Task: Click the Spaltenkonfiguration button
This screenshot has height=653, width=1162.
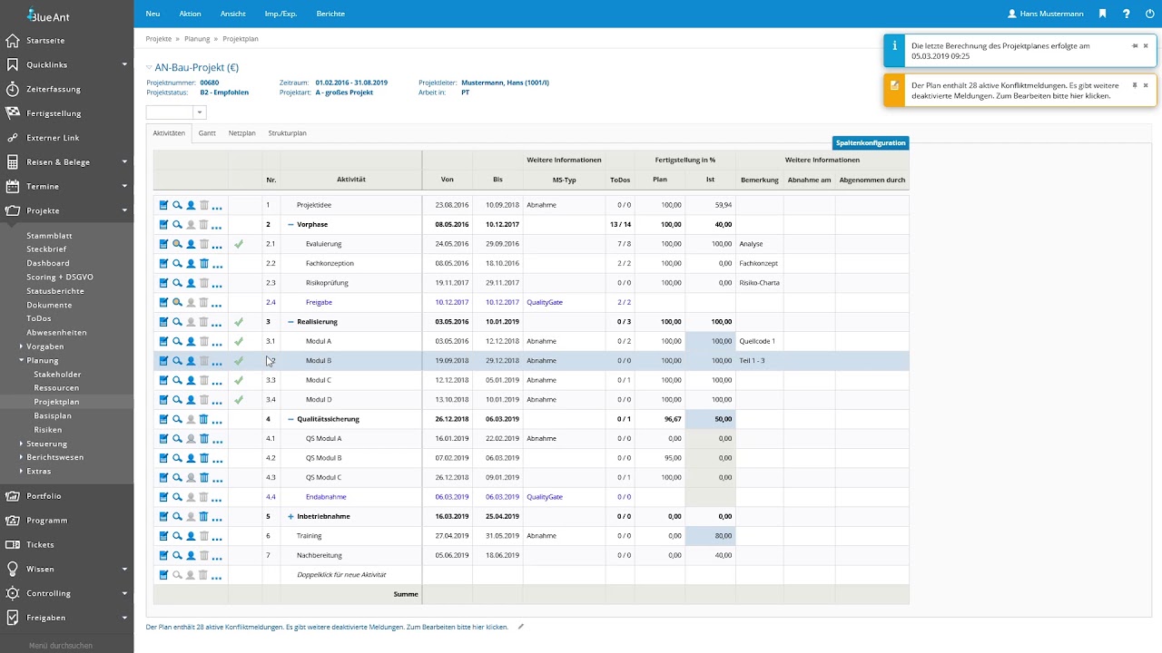Action: coord(870,143)
